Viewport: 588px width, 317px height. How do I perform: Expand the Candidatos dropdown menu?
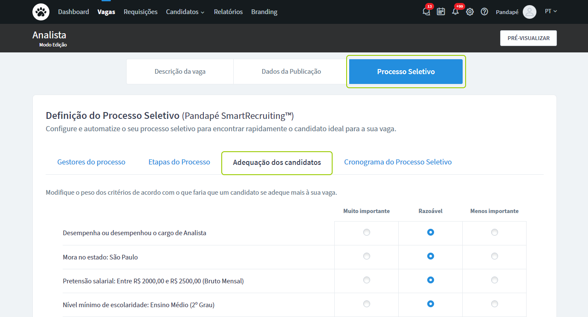(x=185, y=12)
